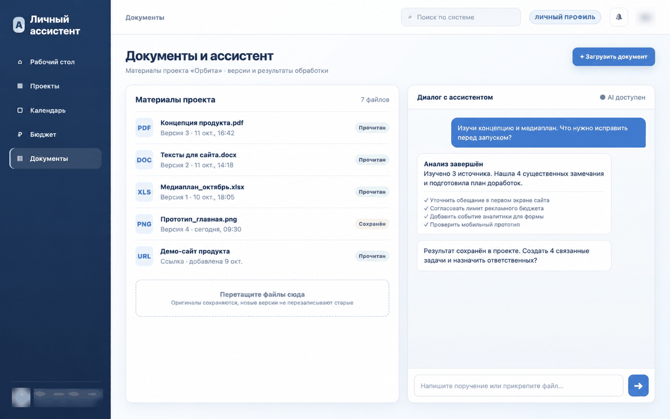Open the blurred user avatar in top bar

click(645, 17)
